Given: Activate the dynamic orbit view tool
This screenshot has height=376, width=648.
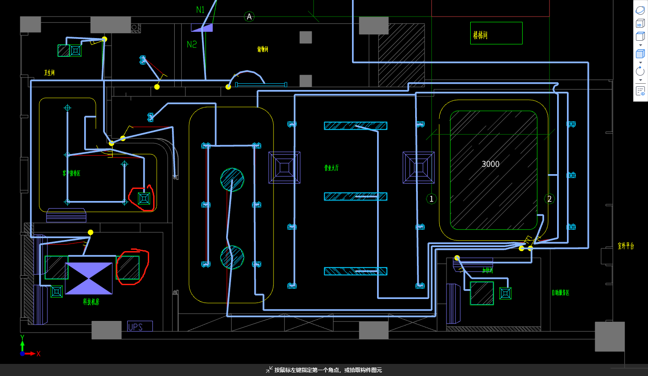Looking at the screenshot, I should 640,11.
